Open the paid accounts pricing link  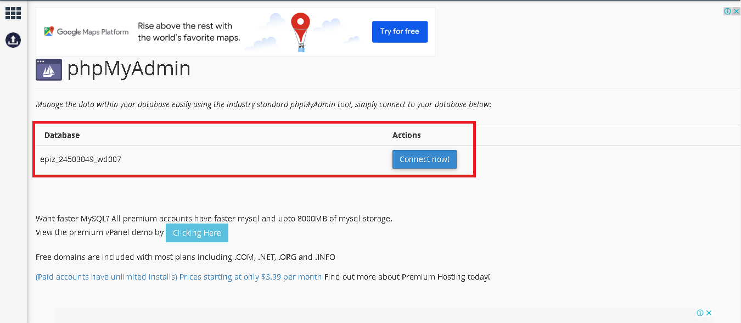(179, 277)
